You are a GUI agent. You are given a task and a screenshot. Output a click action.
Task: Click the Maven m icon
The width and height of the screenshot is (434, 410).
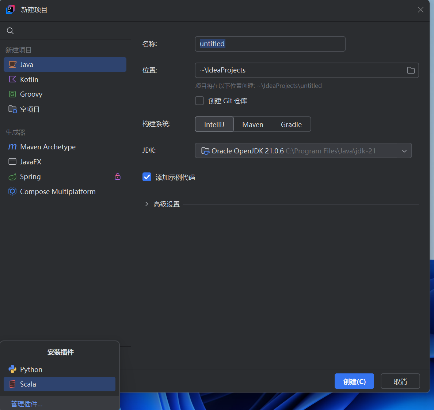click(x=12, y=147)
